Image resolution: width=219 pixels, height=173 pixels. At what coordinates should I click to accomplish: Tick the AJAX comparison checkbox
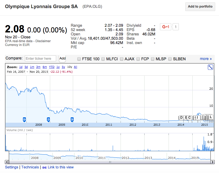122,59
